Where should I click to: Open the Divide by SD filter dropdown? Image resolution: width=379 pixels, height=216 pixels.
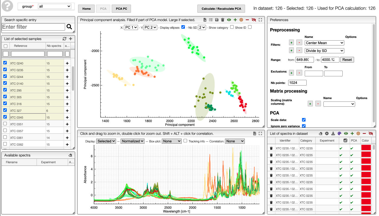325,51
